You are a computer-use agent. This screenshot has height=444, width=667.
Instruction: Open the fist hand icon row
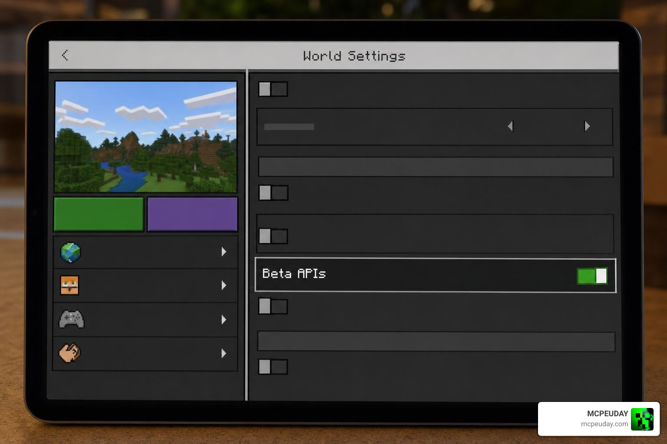tap(145, 353)
